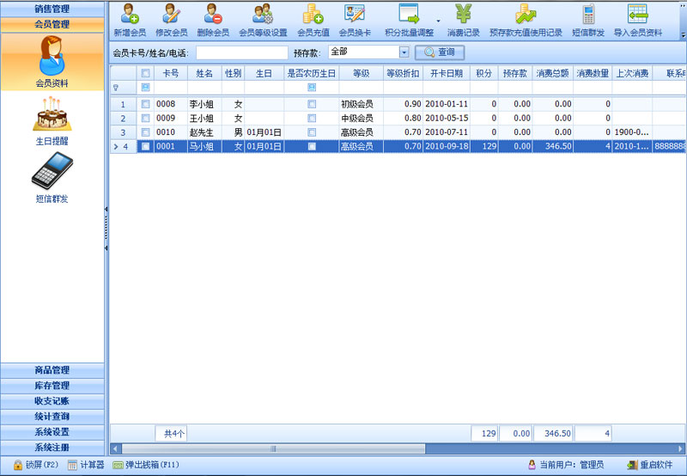The width and height of the screenshot is (687, 476).
Task: Click the 新增会员 (add member) toolbar icon
Action: (x=130, y=15)
